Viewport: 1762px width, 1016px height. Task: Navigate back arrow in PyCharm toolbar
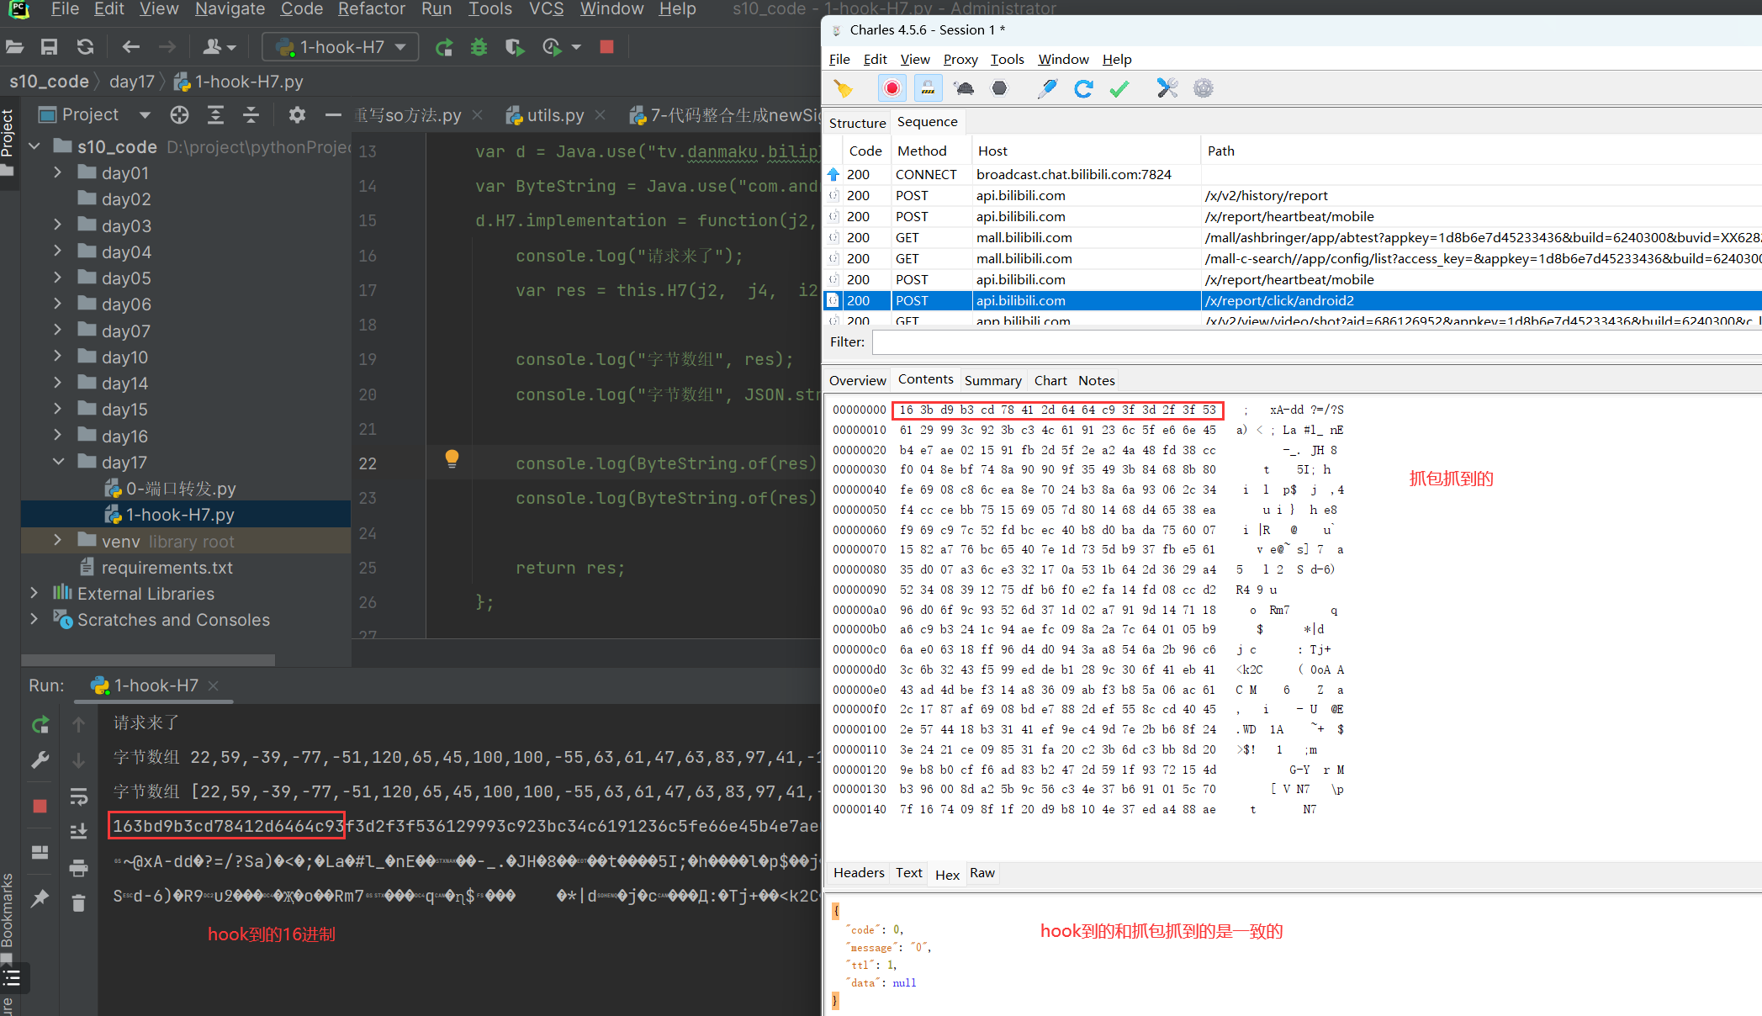(130, 47)
